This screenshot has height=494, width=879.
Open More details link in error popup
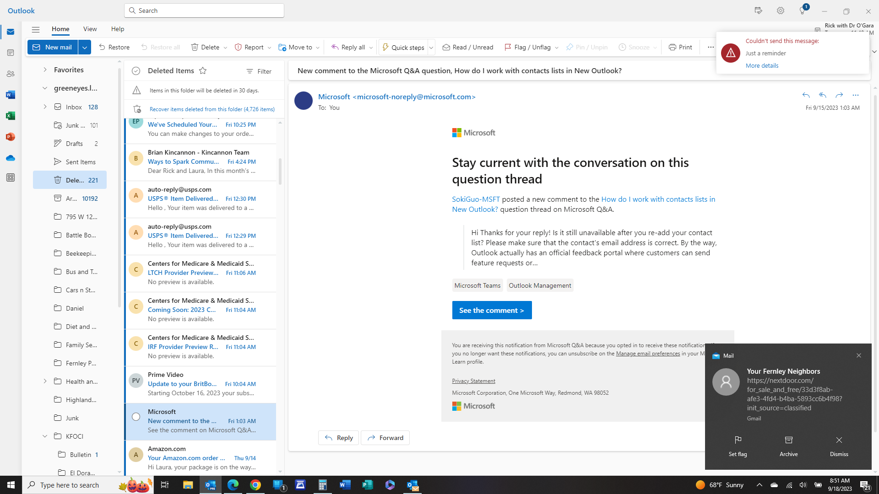click(x=762, y=65)
